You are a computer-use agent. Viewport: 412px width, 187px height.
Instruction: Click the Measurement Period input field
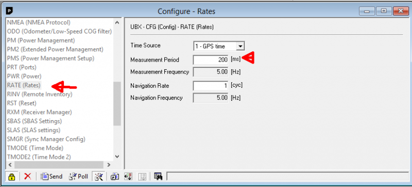(211, 60)
